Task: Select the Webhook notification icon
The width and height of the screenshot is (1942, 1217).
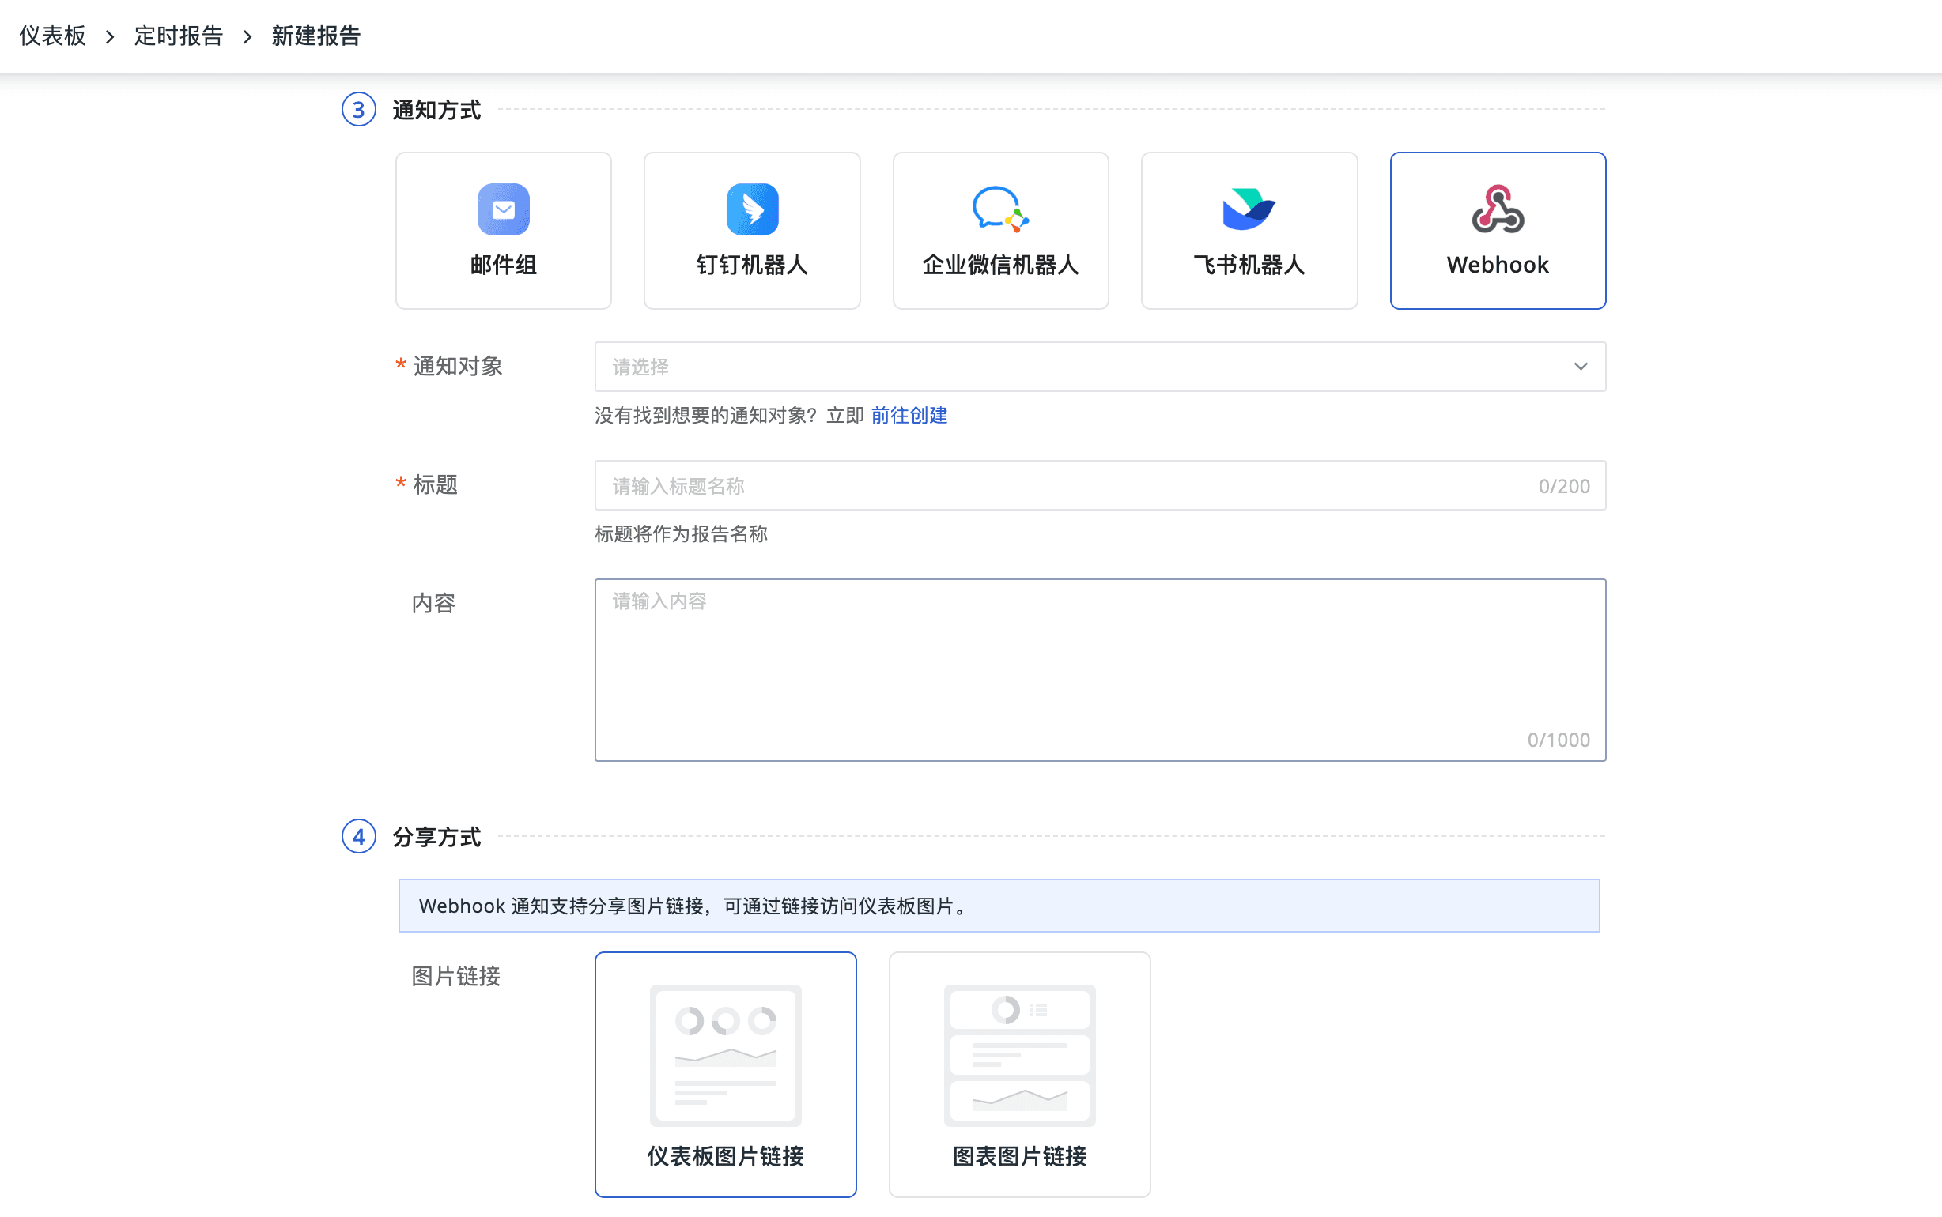Action: pyautogui.click(x=1497, y=209)
